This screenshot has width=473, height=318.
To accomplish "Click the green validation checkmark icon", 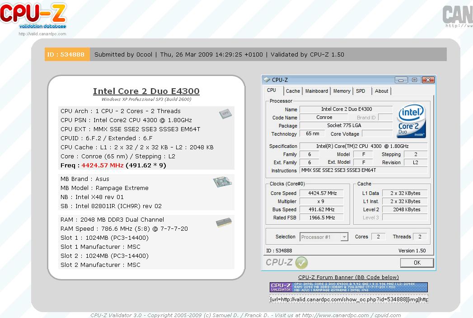I will (301, 263).
